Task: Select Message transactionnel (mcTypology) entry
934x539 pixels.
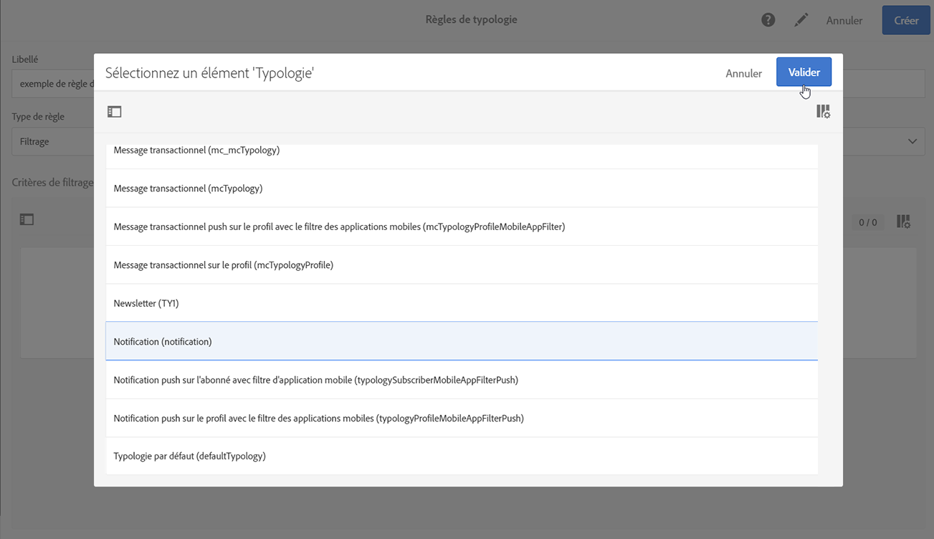Action: (188, 189)
